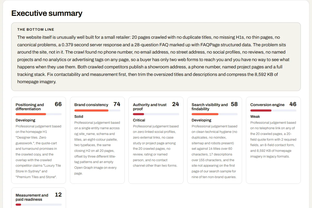The width and height of the screenshot is (312, 208).
Task: Click the Measurement readiness progress bar
Action: (x=38, y=205)
